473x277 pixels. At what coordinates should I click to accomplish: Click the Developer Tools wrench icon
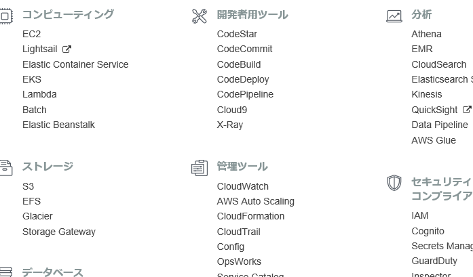[x=200, y=16]
